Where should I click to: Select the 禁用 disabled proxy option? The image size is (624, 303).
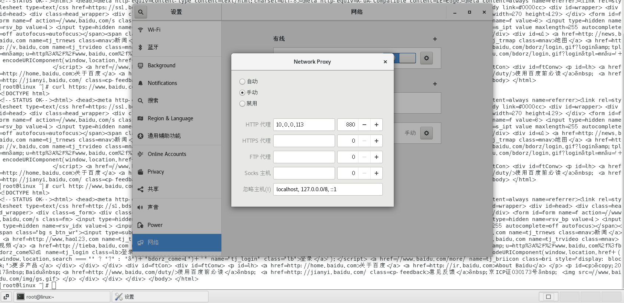click(x=249, y=104)
